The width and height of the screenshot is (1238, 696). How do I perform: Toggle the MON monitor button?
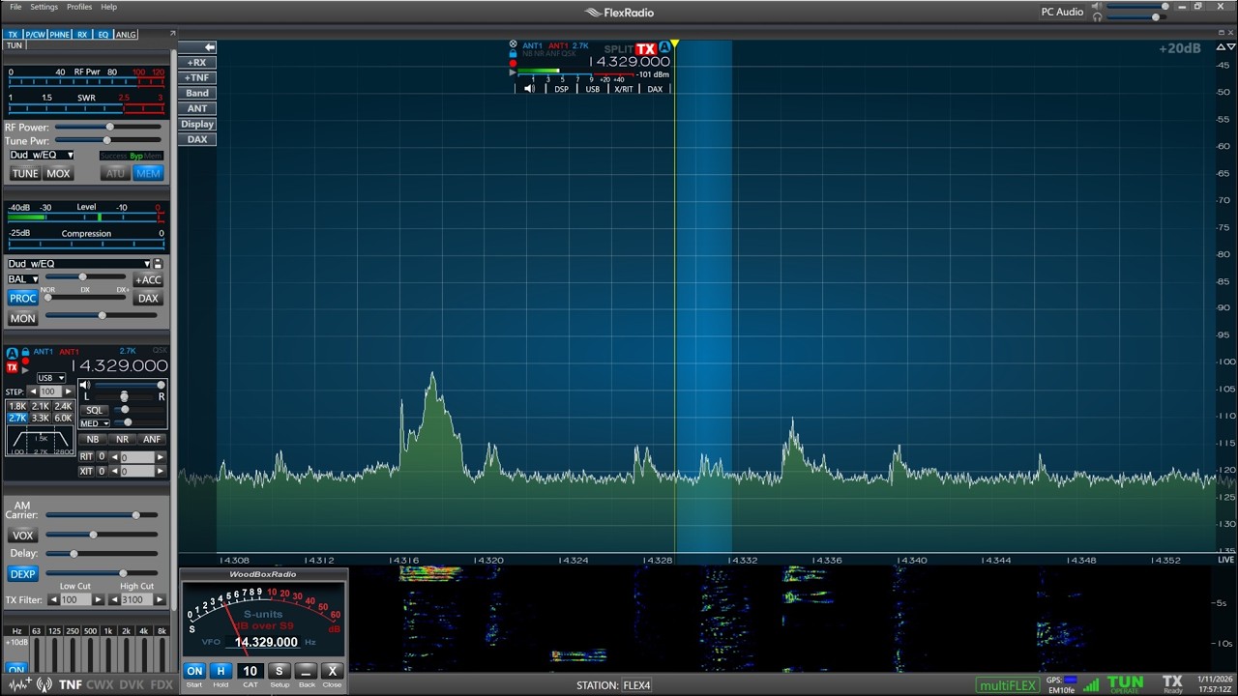(22, 318)
